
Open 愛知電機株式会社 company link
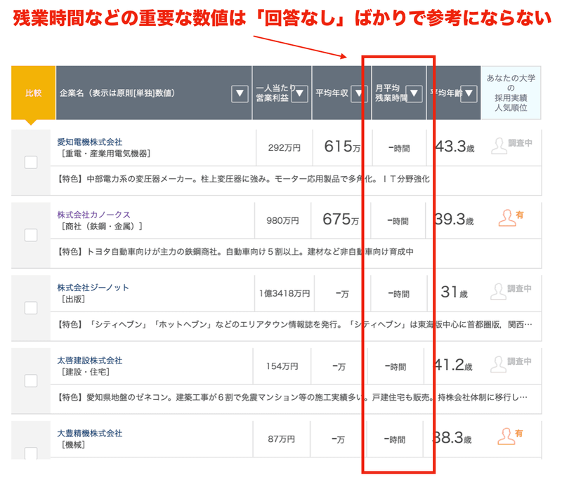click(90, 142)
